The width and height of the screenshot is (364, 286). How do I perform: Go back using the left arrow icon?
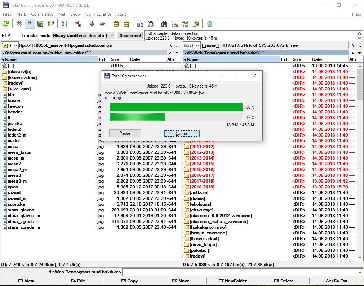[92, 24]
